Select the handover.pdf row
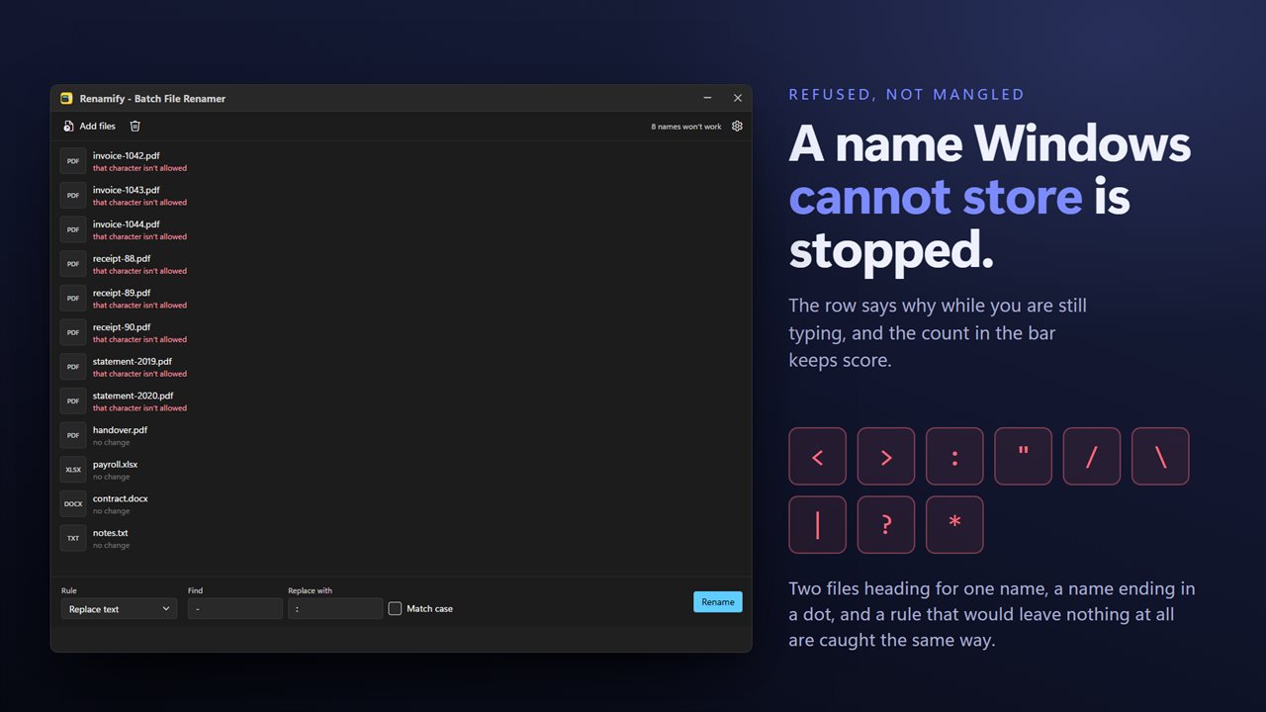The height and width of the screenshot is (712, 1266). click(401, 435)
